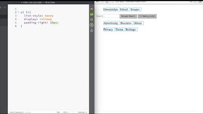Click line number 6 in the gutter
Screen dimensions: 203x114
[x=16, y=26]
